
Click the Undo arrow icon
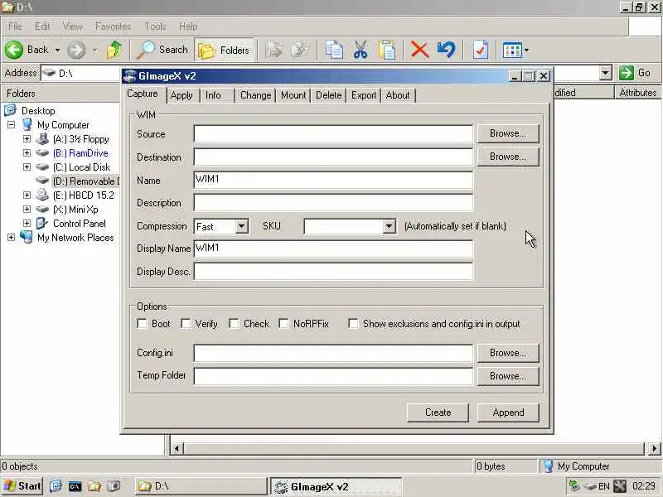pyautogui.click(x=447, y=50)
